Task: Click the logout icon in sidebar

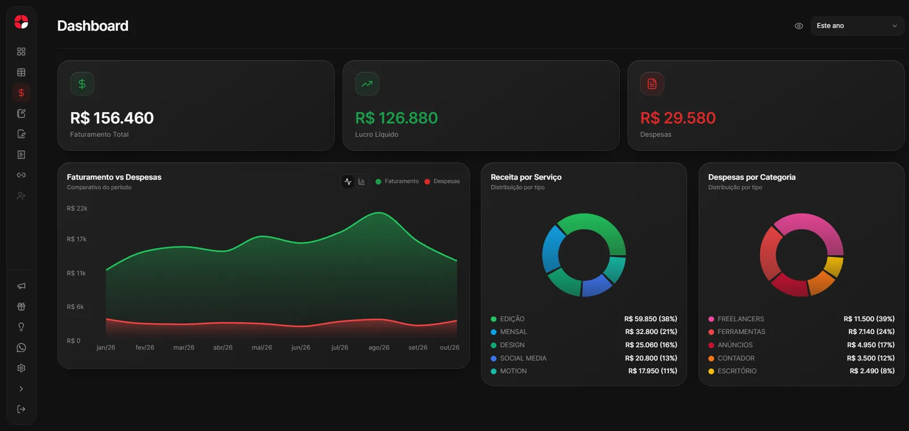Action: pos(21,409)
